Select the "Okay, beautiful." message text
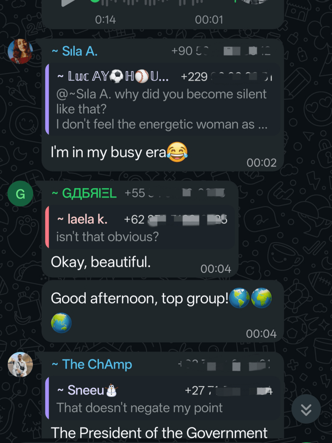The height and width of the screenshot is (443, 332). point(101,262)
